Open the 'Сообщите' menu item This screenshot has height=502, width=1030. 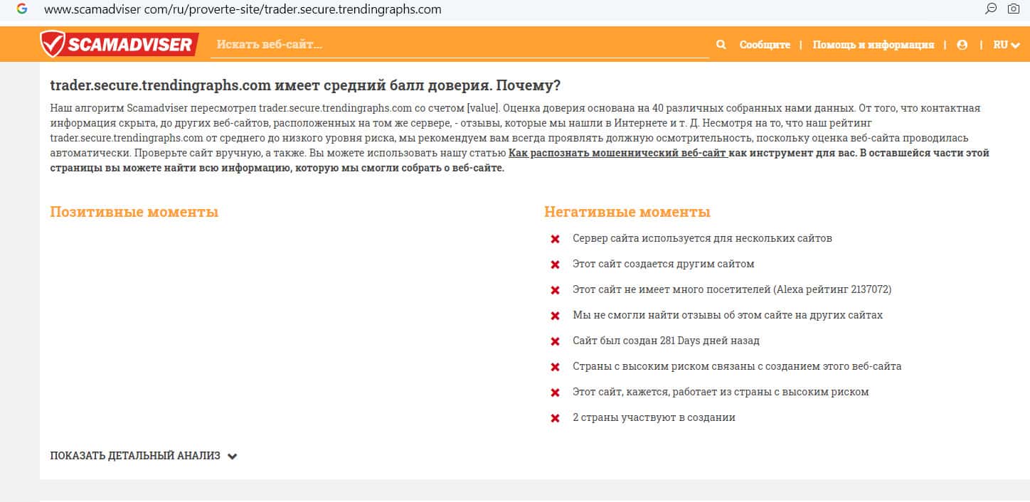(765, 44)
